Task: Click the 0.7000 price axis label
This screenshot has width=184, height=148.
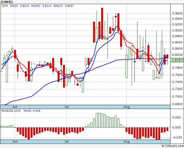Action: 177,96
